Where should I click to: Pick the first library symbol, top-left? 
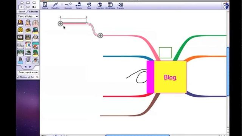pyautogui.click(x=20, y=23)
